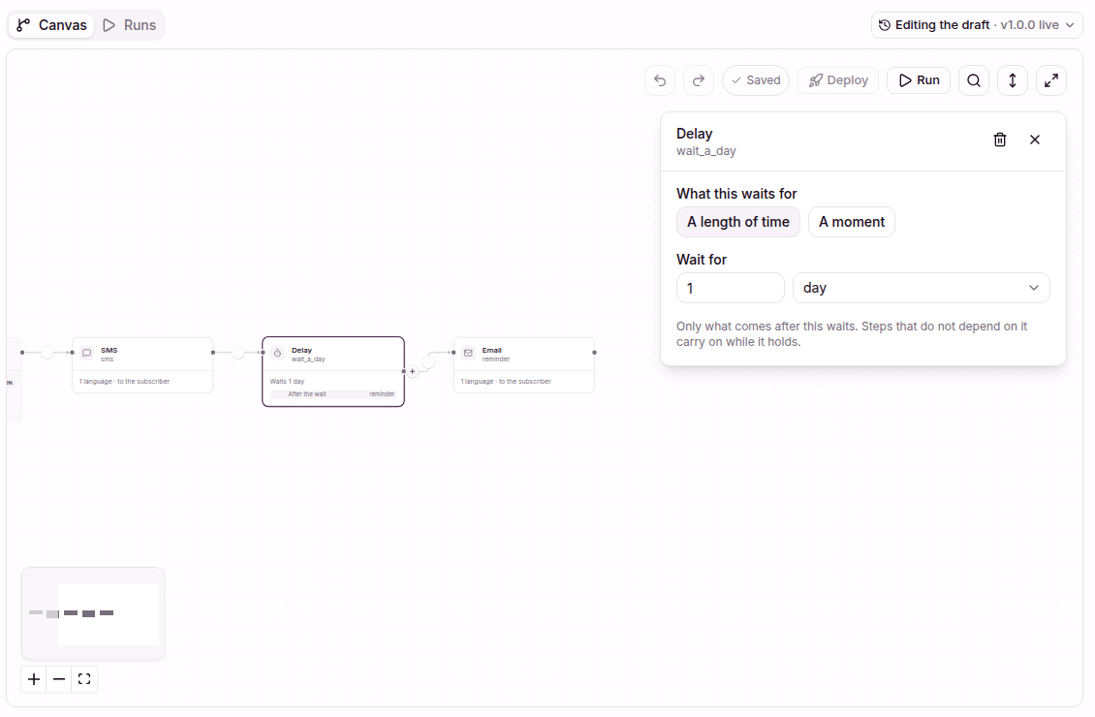Select 'A length of time' option
The width and height of the screenshot is (1095, 717).
tap(738, 222)
